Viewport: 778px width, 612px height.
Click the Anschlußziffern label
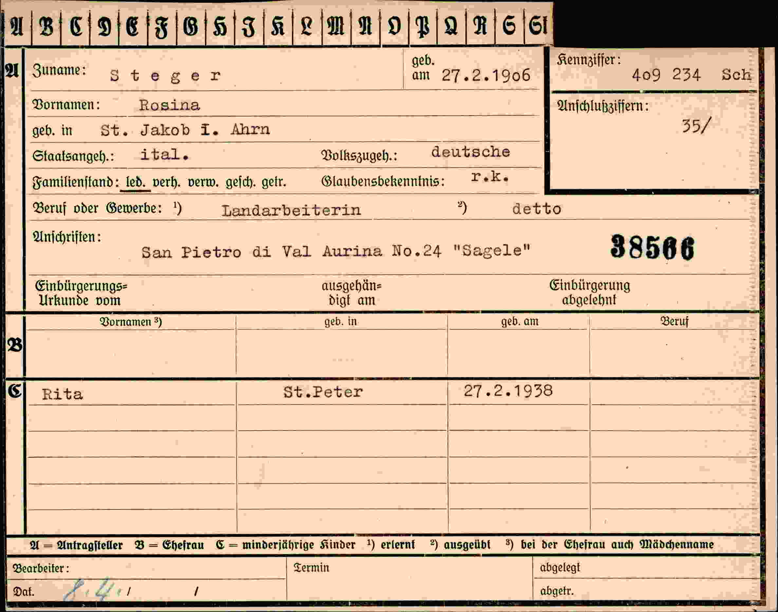pyautogui.click(x=603, y=106)
